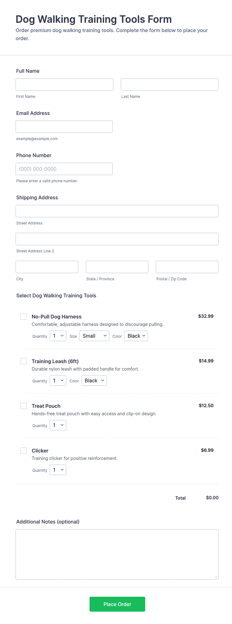
Task: Click the Last Name input field
Action: click(x=170, y=84)
